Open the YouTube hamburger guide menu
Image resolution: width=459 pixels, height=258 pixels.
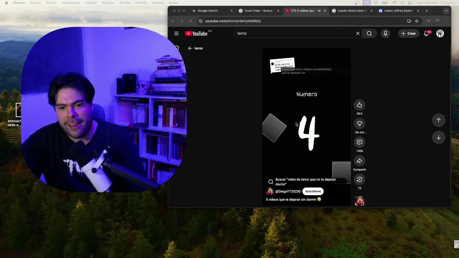(176, 33)
